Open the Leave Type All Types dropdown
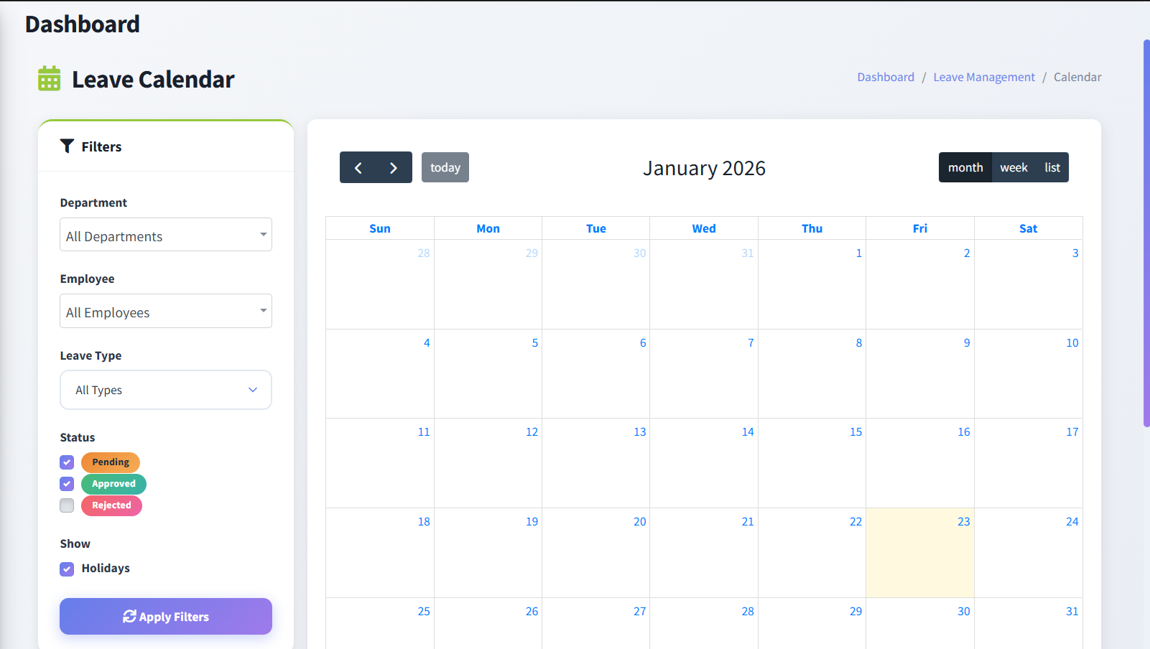 pyautogui.click(x=165, y=390)
